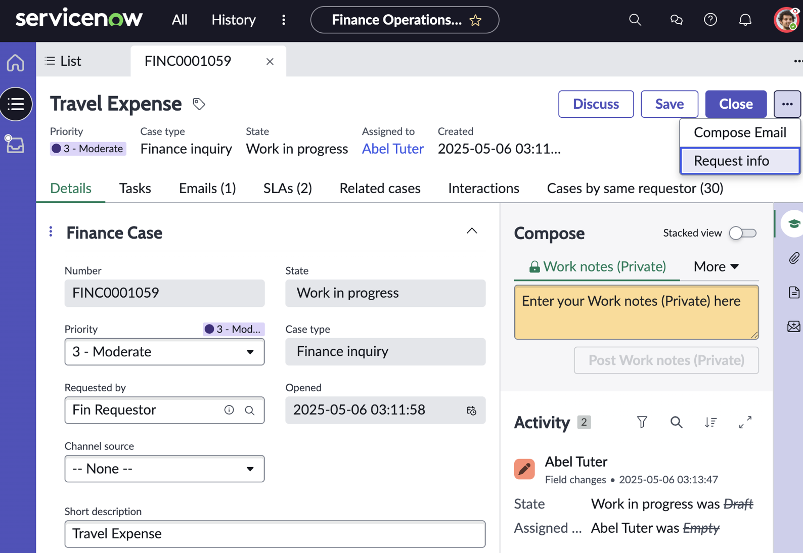This screenshot has width=803, height=553.
Task: Favorite Finance Operations with the star icon
Action: point(475,20)
